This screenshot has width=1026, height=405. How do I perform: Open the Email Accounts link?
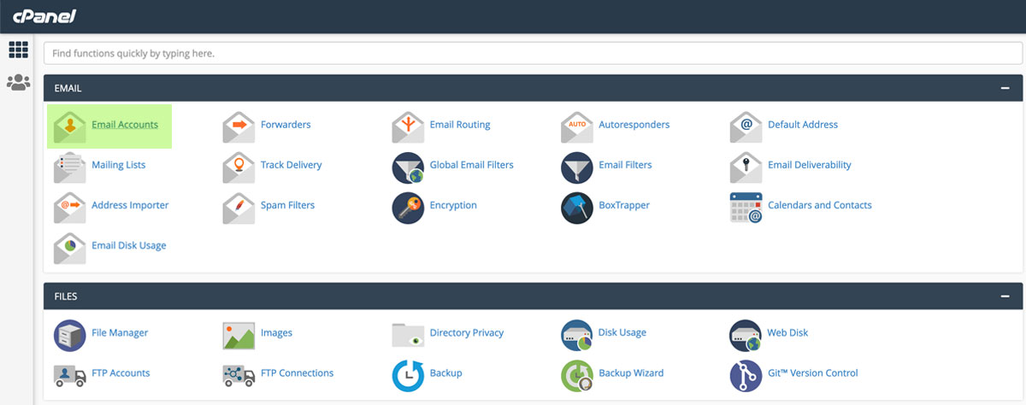pos(125,125)
